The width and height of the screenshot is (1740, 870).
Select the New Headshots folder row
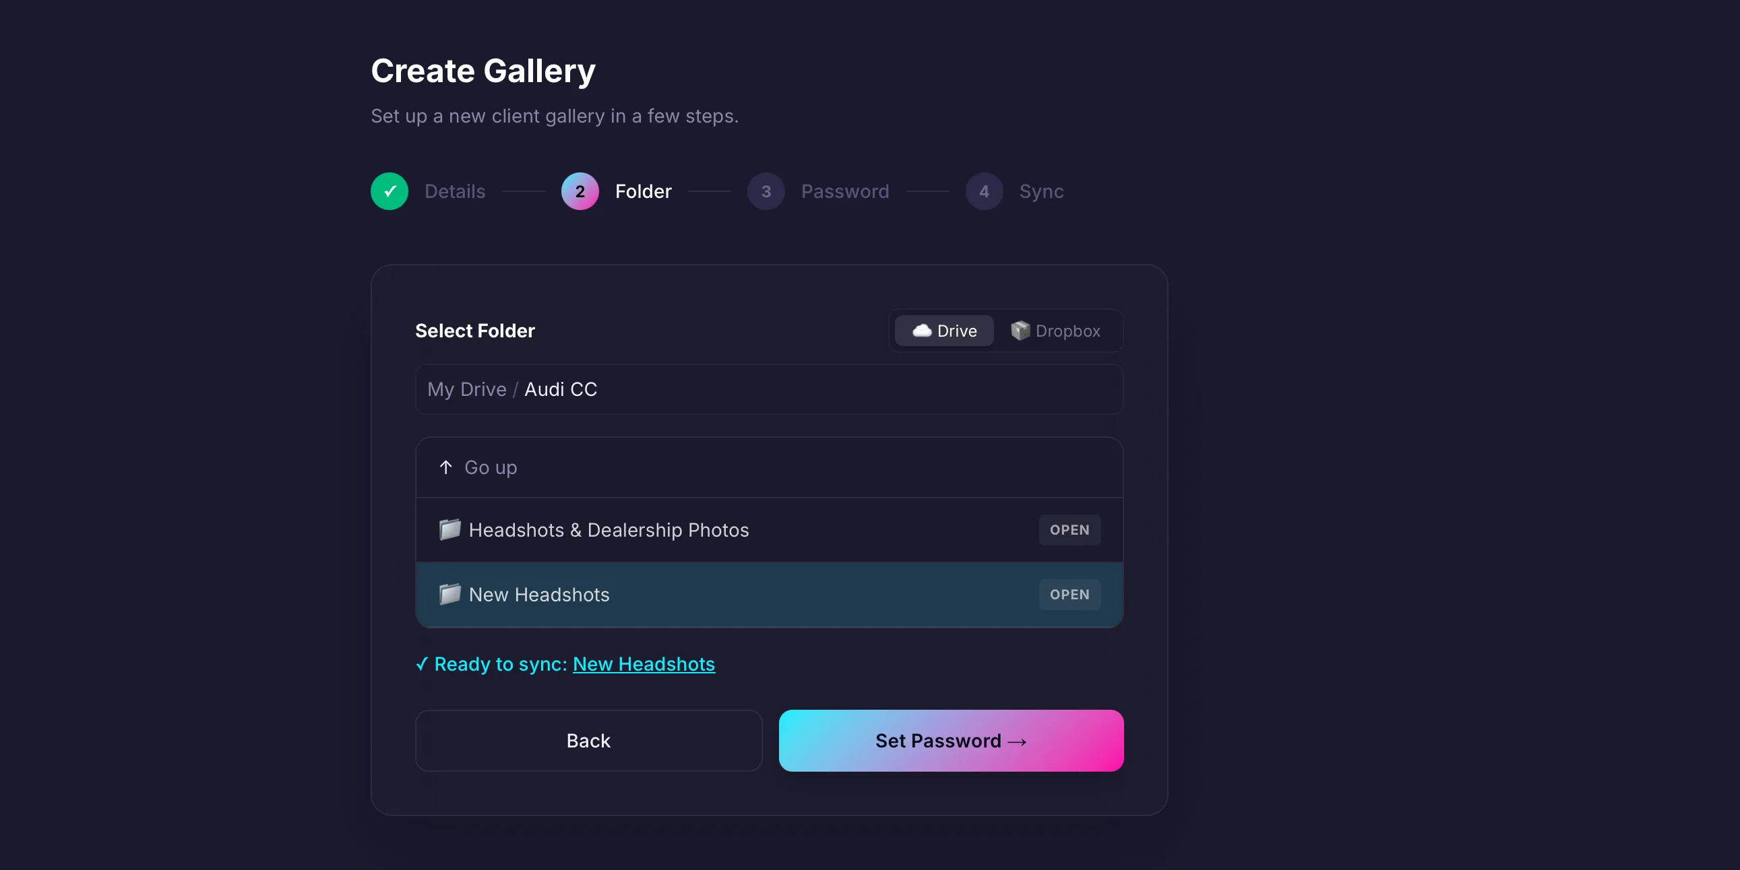(x=743, y=595)
